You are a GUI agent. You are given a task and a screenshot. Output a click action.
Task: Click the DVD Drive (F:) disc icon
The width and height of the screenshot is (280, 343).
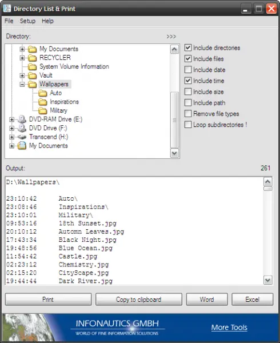click(22, 128)
